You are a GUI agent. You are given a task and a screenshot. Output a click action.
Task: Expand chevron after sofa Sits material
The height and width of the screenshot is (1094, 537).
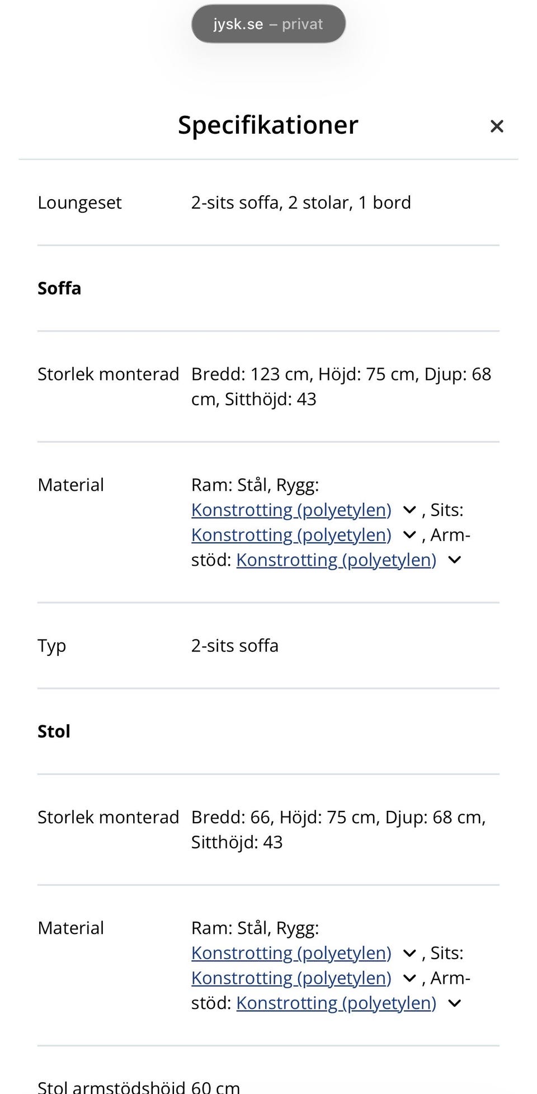click(x=409, y=536)
